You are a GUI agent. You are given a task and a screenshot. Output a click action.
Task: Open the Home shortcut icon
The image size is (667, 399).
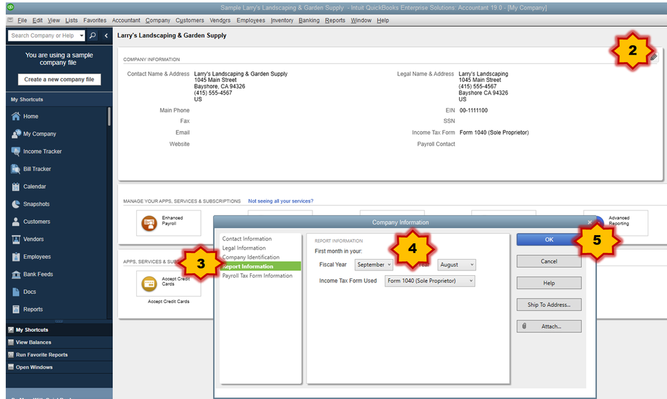pyautogui.click(x=16, y=117)
